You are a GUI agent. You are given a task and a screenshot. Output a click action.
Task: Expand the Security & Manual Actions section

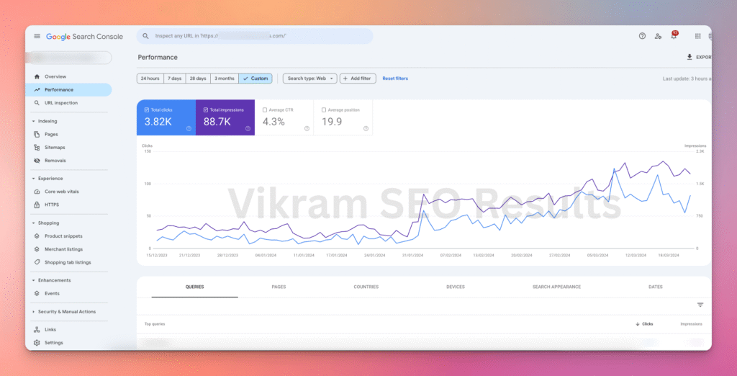click(34, 312)
